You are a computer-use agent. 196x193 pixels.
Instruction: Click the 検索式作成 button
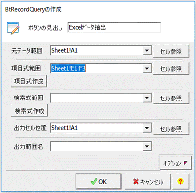(x=29, y=111)
